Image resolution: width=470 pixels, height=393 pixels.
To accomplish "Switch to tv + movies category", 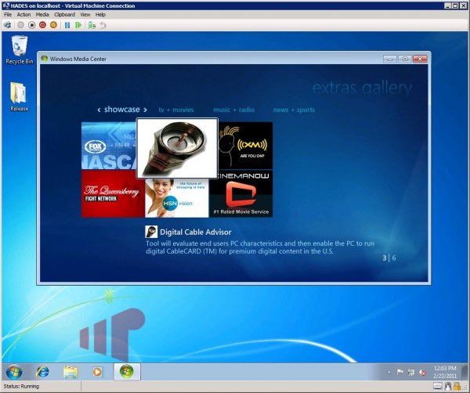I will tap(176, 110).
